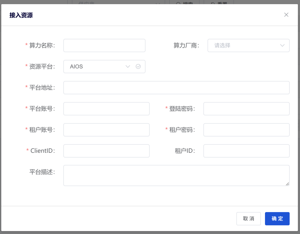Click the 取消 cancel button
The image size is (300, 234).
coord(248,219)
